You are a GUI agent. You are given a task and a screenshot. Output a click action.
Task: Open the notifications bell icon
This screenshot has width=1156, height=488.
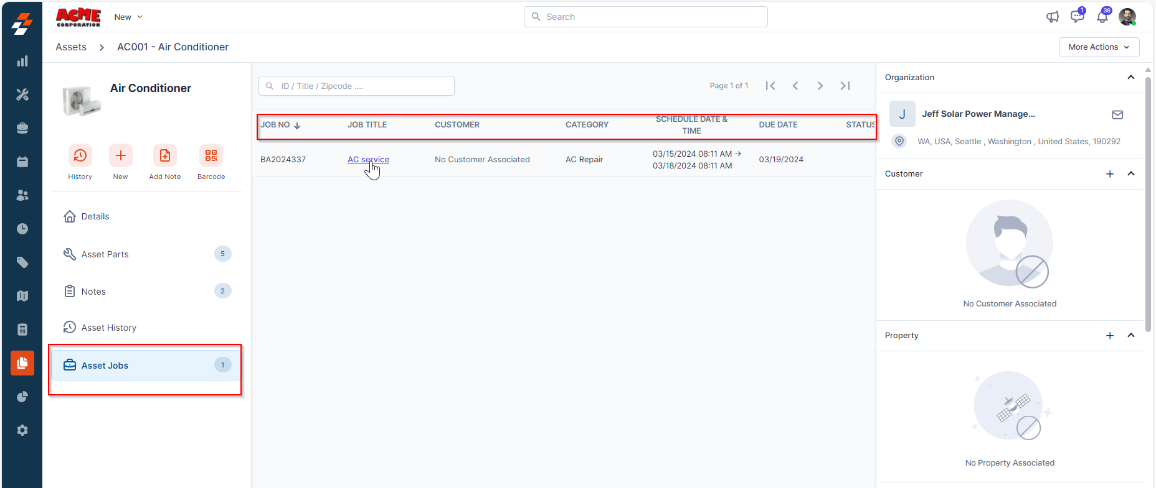[1102, 17]
